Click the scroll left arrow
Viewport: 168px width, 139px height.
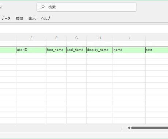[x=129, y=128]
